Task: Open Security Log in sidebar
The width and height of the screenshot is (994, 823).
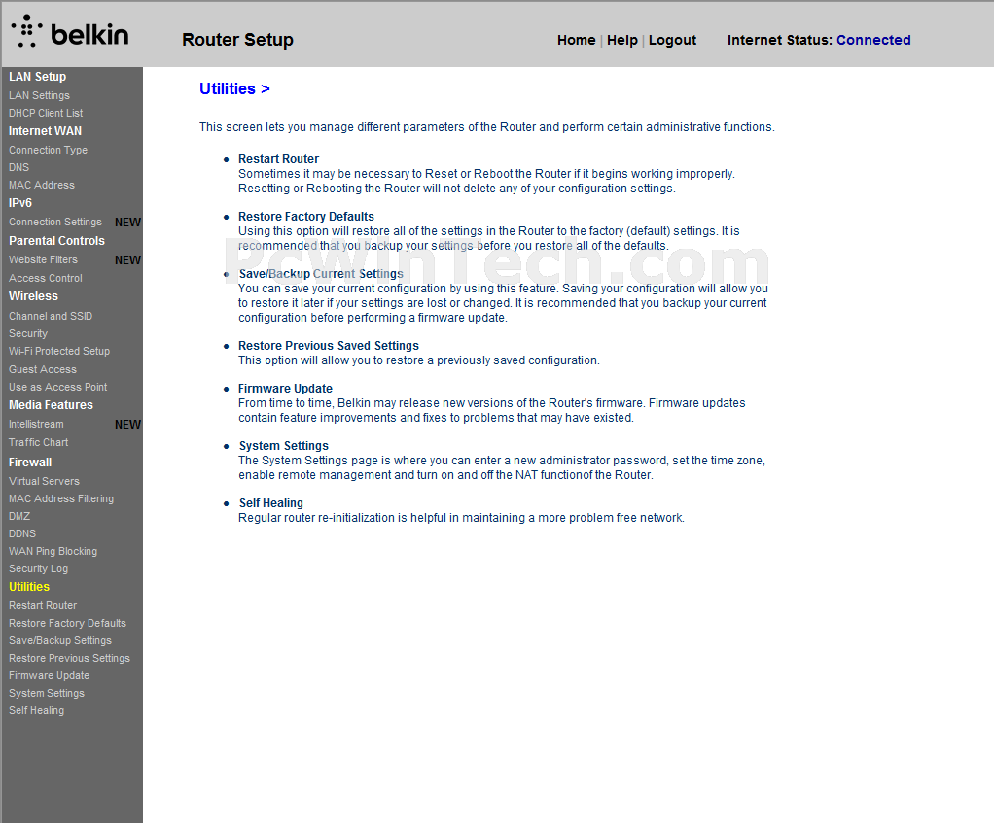Action: coord(38,568)
